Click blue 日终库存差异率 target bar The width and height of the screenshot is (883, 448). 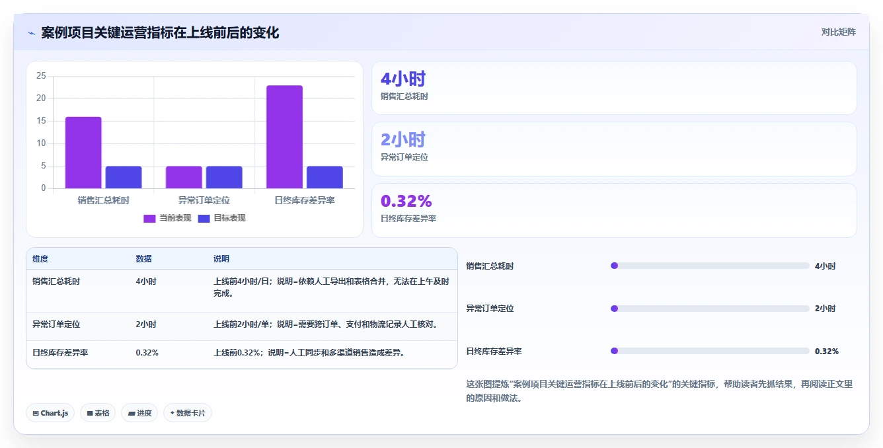pos(325,177)
